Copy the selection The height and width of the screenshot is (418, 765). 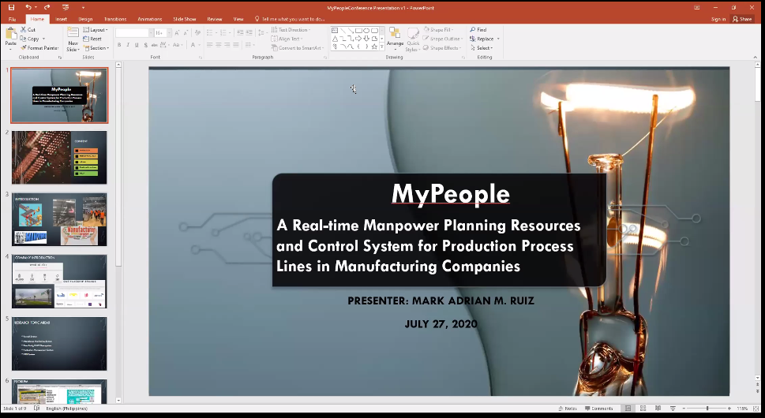(x=30, y=39)
